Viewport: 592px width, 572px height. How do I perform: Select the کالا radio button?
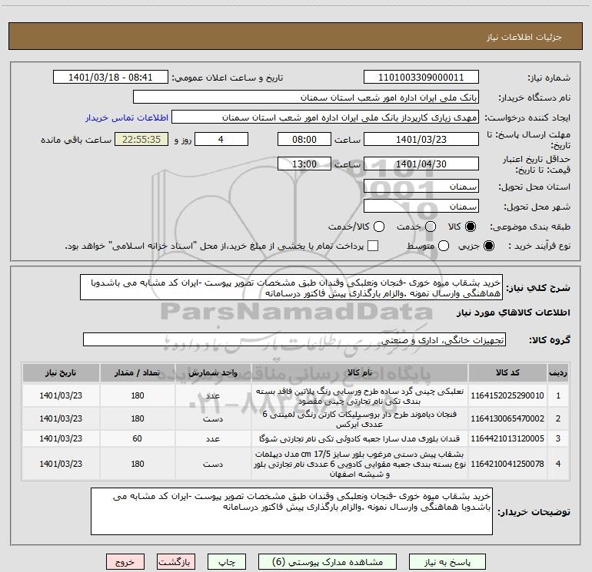(471, 226)
